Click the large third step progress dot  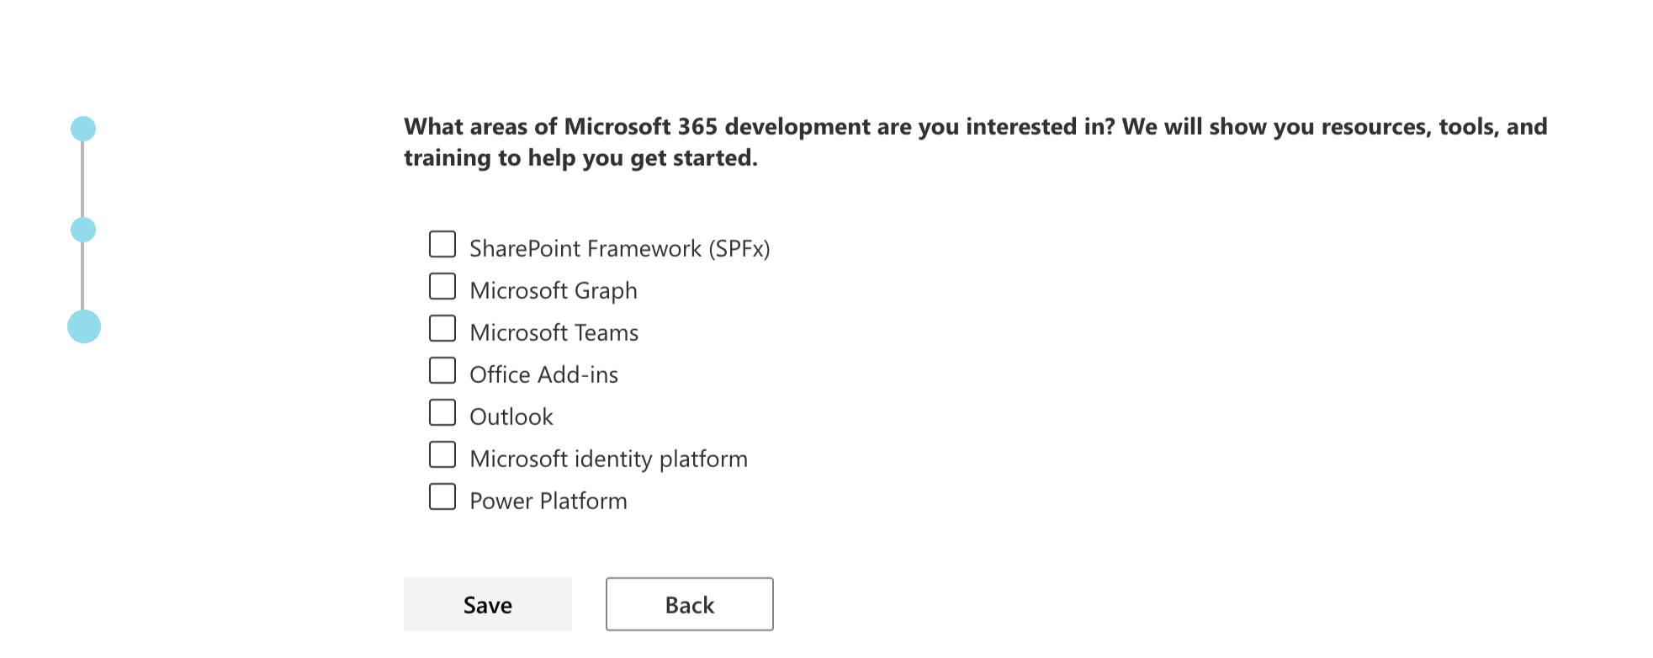84,326
